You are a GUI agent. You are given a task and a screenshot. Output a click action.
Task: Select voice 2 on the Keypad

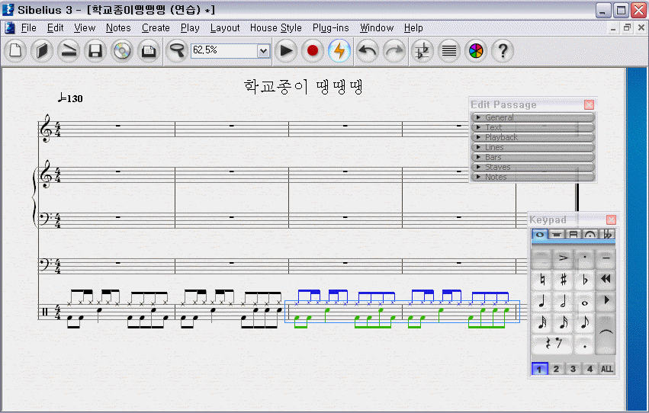(x=556, y=369)
